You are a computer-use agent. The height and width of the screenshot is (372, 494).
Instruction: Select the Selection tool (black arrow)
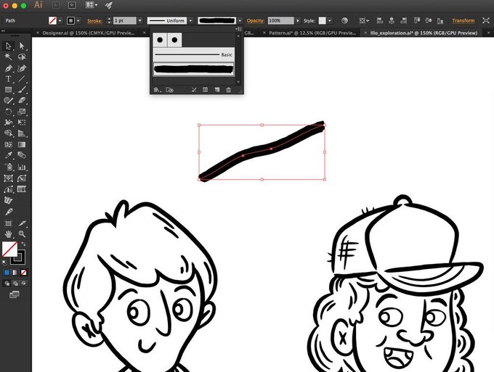point(8,46)
